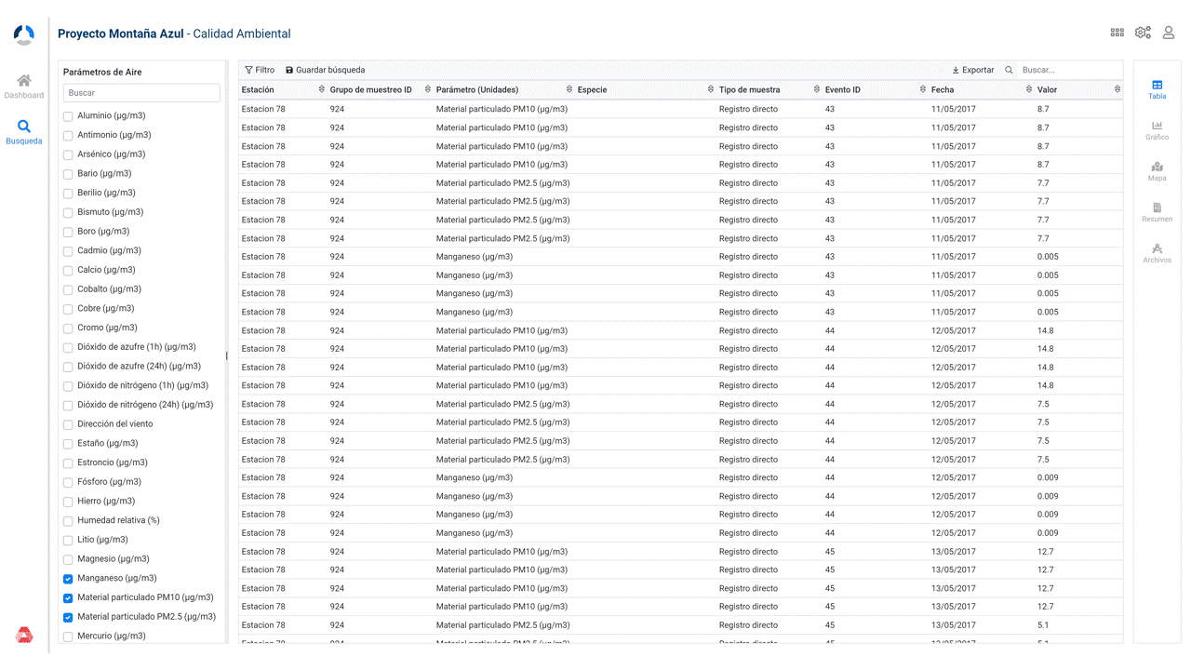Open the Resumen tab

tap(1157, 208)
